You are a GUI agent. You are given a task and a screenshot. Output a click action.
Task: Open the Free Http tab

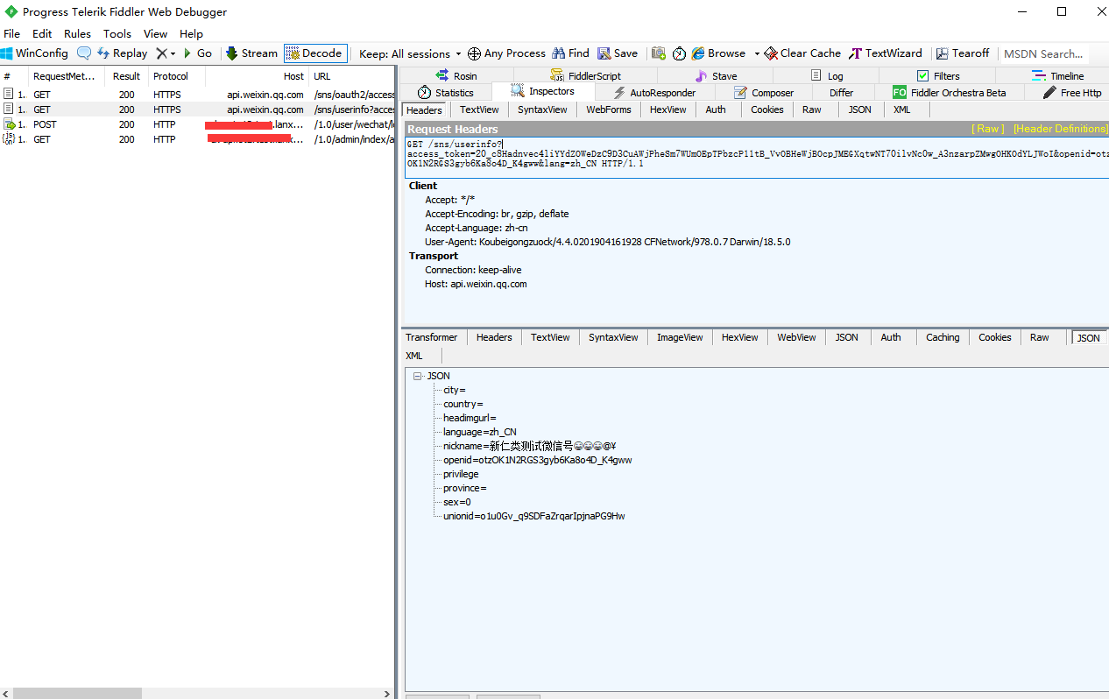pos(1071,92)
